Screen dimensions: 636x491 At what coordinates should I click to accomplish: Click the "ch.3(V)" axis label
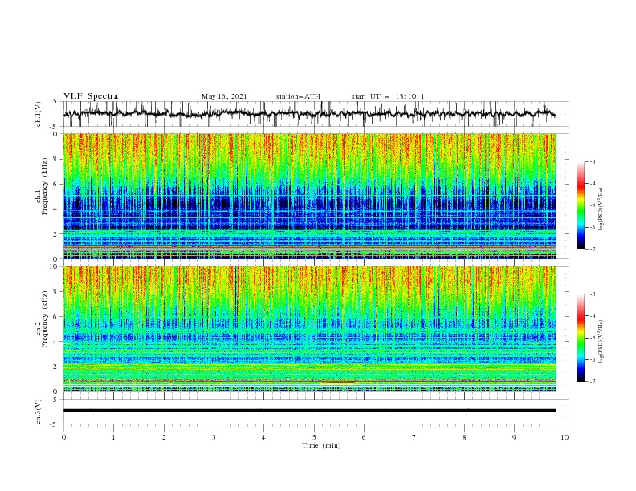click(x=39, y=412)
